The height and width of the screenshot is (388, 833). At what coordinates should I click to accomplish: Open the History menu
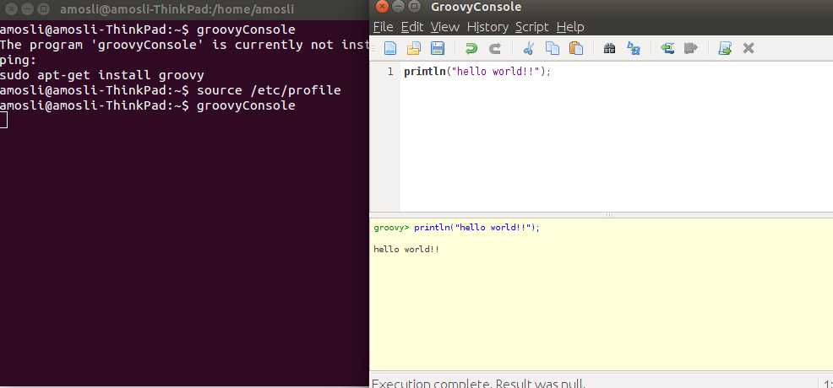(x=487, y=27)
